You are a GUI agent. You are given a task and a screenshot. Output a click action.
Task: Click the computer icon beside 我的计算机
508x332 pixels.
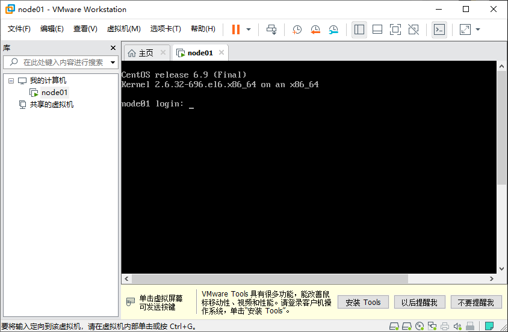[x=22, y=81]
